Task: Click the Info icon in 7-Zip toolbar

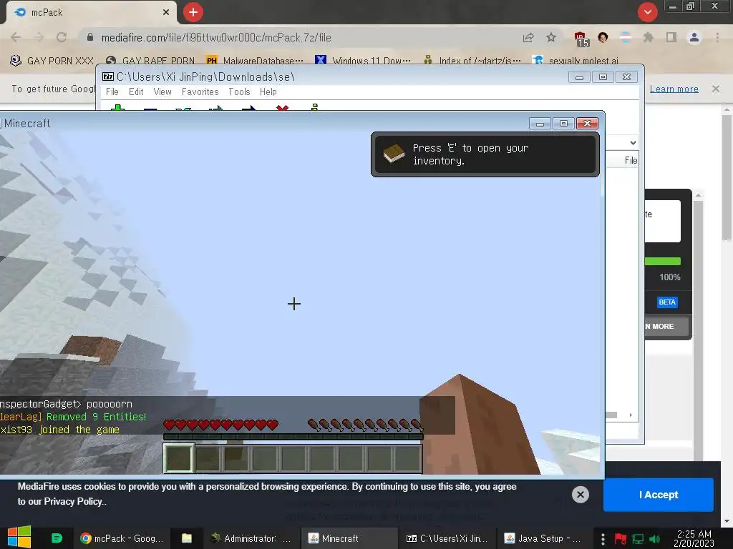Action: click(x=315, y=107)
